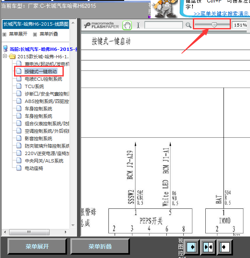This screenshot has width=250, height=258.
Task: Collapse the 2015款长城-哈弗-H6 folder
Action: [x=5, y=56]
